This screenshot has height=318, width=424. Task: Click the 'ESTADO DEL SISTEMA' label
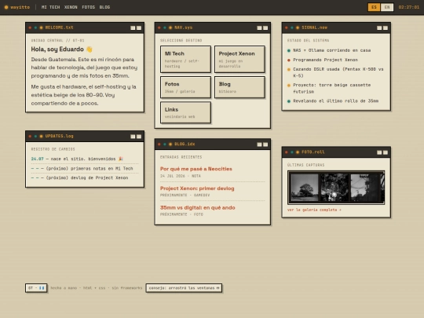tap(309, 41)
